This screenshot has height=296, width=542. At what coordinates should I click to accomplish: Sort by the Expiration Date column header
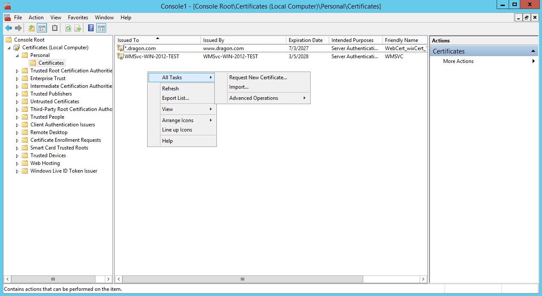(305, 40)
